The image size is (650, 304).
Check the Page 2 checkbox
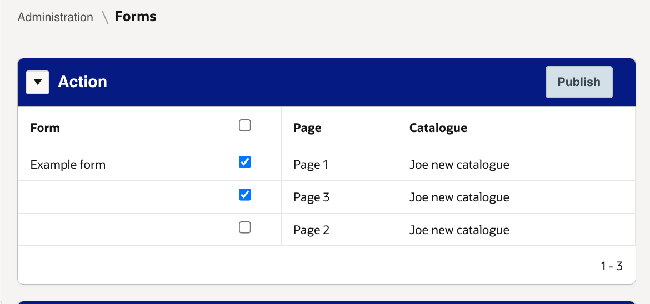click(x=244, y=227)
